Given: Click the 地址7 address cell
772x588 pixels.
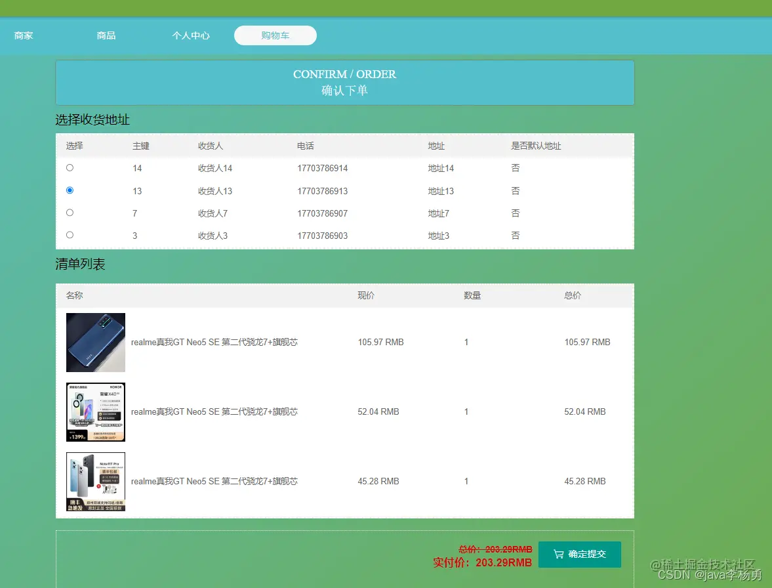Looking at the screenshot, I should pyautogui.click(x=438, y=213).
